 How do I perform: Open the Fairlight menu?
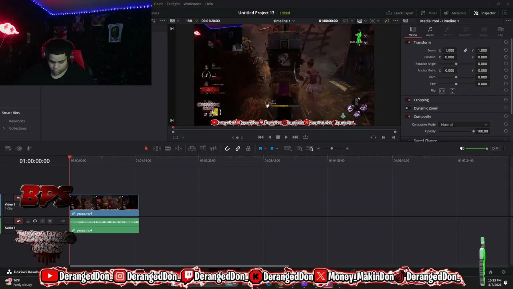click(x=173, y=4)
